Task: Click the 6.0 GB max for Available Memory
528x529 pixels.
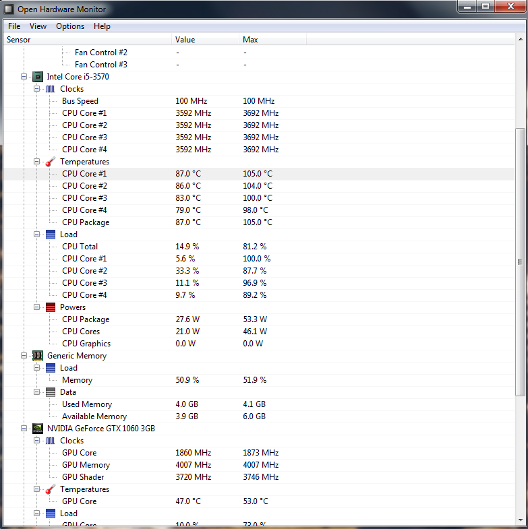Action: click(x=254, y=416)
